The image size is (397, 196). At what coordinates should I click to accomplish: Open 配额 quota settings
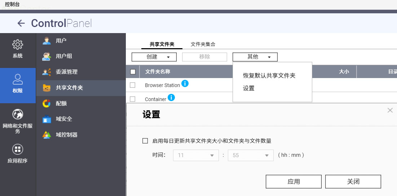(61, 104)
